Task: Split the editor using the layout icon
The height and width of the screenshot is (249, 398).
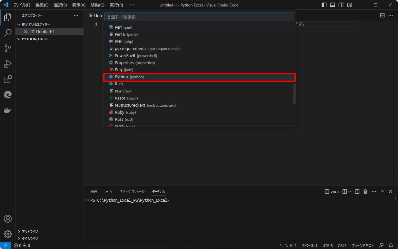Action: [x=382, y=15]
